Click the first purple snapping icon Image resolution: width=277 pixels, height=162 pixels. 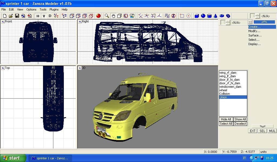[x=140, y=16]
